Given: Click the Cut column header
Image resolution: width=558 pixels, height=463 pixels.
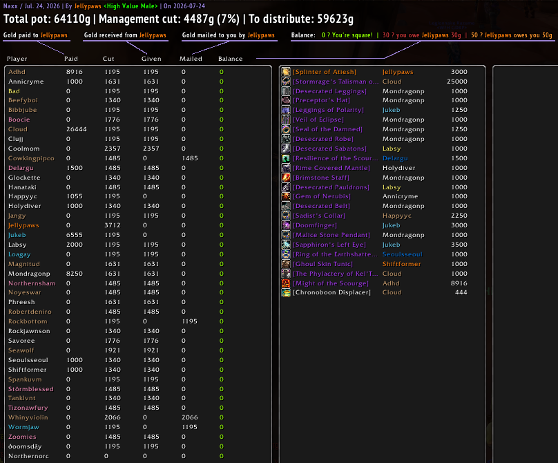Looking at the screenshot, I should [x=108, y=59].
